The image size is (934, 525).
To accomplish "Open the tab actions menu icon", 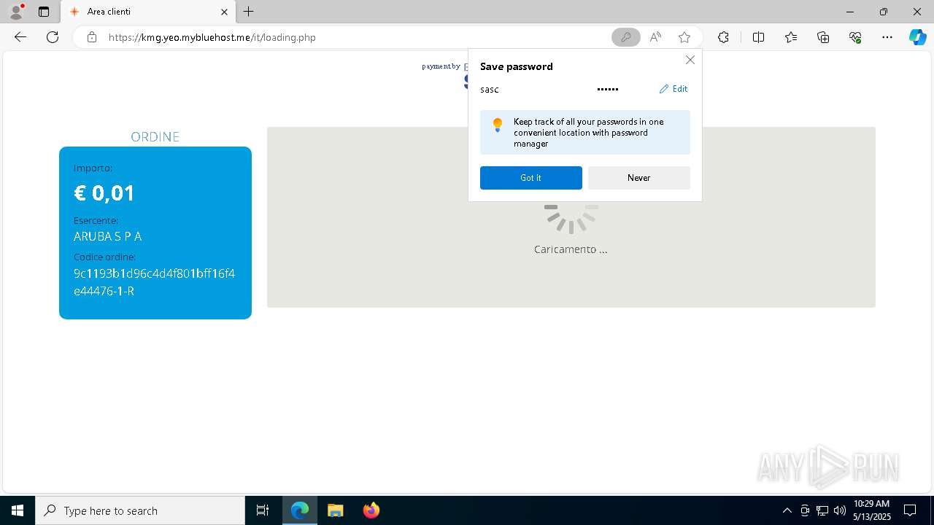I will (44, 12).
